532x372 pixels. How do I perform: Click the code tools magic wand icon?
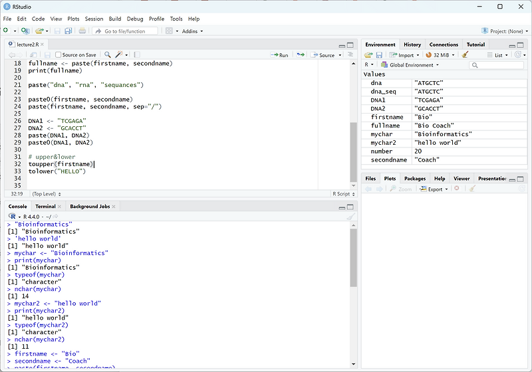point(120,55)
